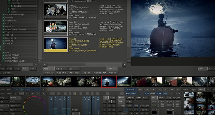
Task: Switch to the Proxies view tab
Action: pos(62,69)
